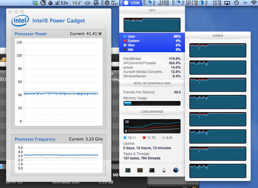Open the CPU 100% menu bar item
This screenshot has width=258, height=188.
(x=131, y=3)
